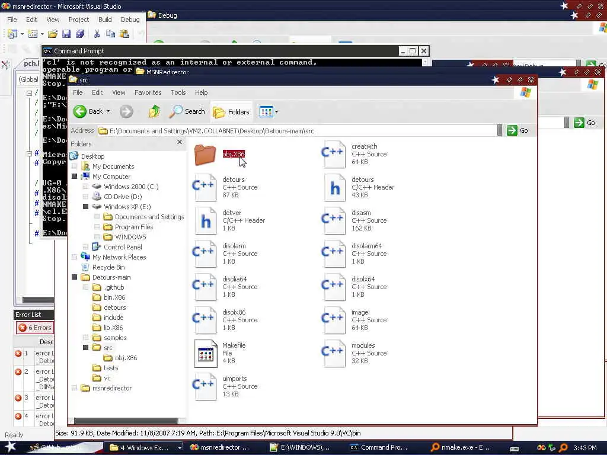Collapse My Computer tree node
The image size is (607, 455).
click(74, 177)
